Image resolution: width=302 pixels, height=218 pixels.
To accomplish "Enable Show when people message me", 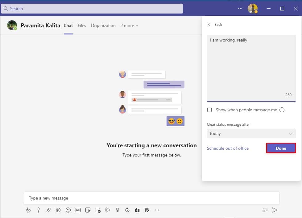I will pos(210,110).
